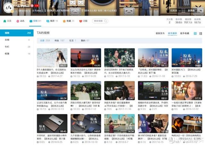Select 专栏 in left sidebar
The height and width of the screenshot is (145, 205).
pos(17,47)
